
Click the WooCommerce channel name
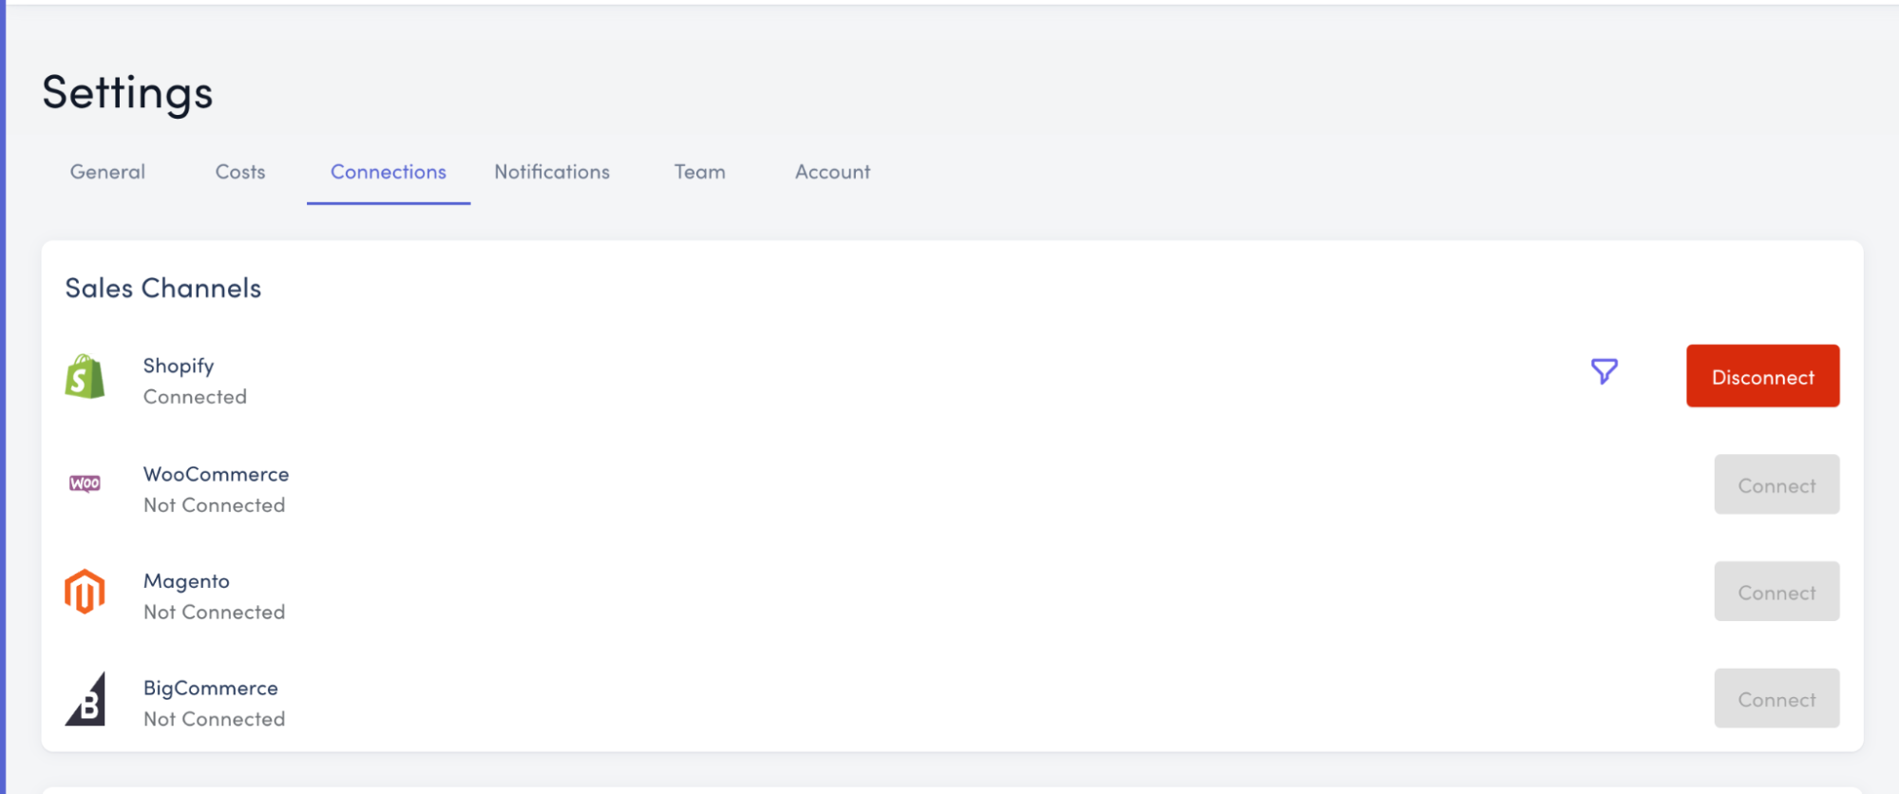point(216,474)
